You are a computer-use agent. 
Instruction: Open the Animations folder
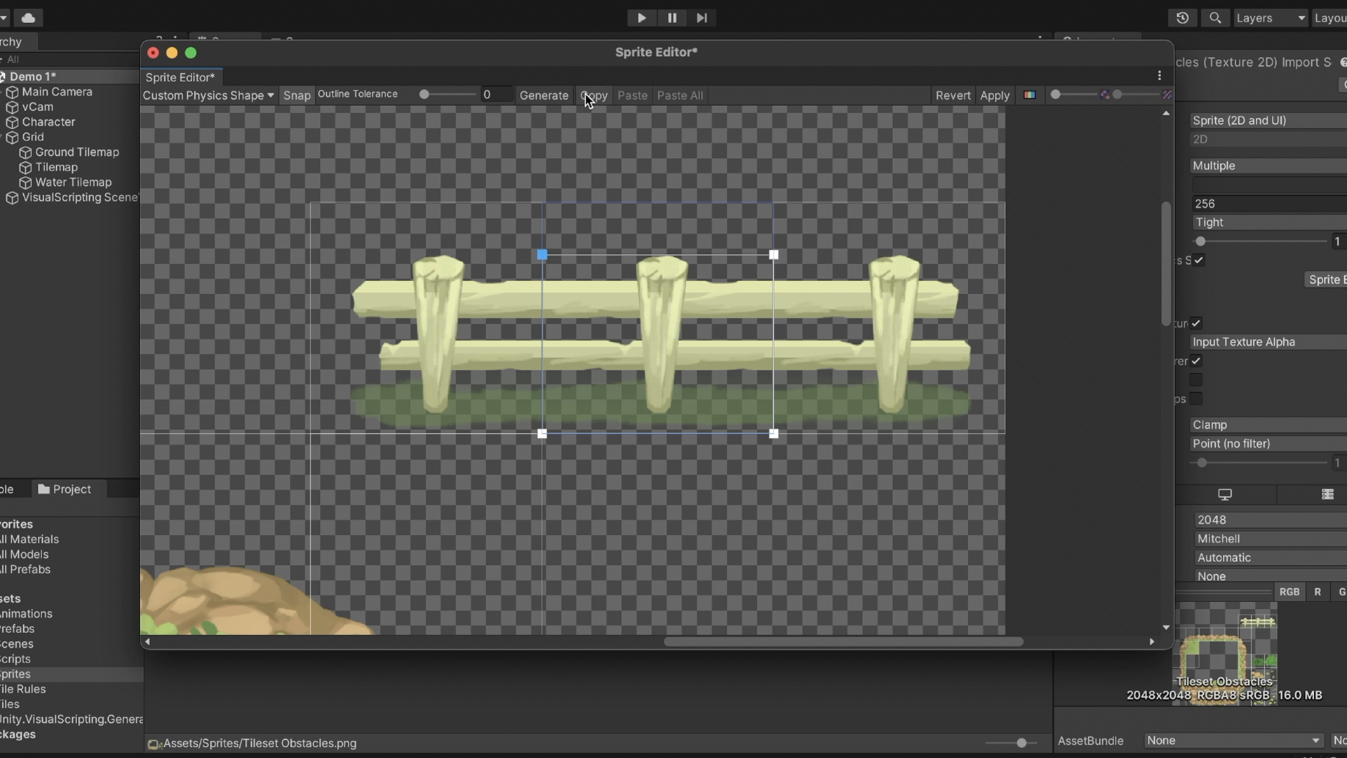point(27,613)
